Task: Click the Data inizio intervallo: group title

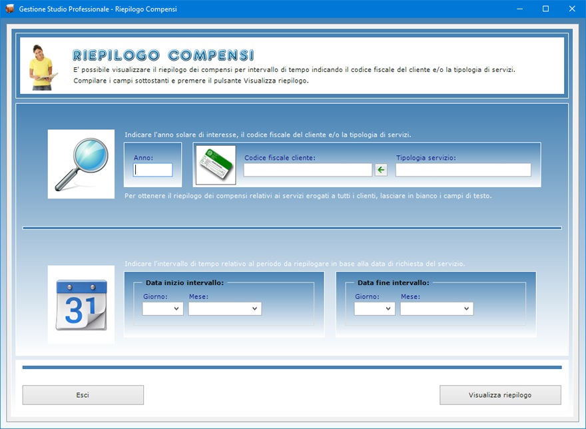Action: pos(184,282)
